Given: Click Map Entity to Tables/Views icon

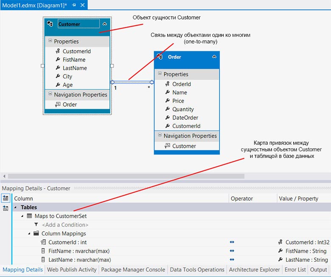Looking at the screenshot, I should (6, 198).
